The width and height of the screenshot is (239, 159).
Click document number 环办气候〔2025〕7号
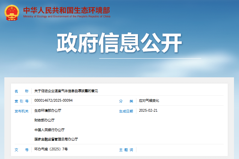click(51, 149)
